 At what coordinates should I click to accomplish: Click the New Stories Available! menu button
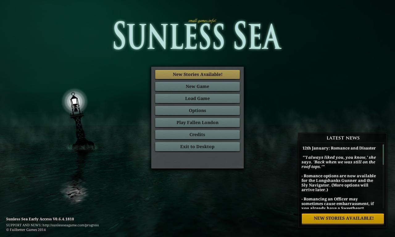tap(197, 74)
